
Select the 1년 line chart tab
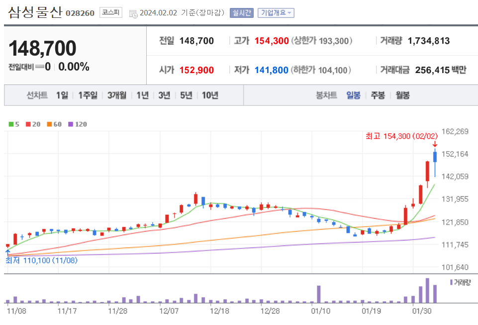[x=142, y=95]
